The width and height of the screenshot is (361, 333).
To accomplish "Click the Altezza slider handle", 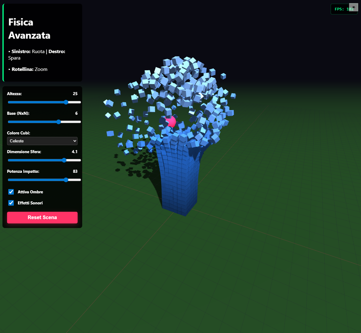I will (x=66, y=102).
